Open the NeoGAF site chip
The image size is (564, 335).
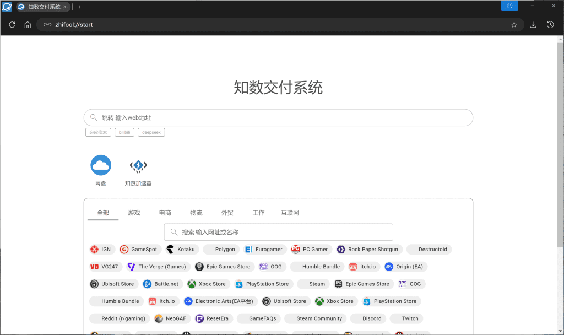pos(172,318)
